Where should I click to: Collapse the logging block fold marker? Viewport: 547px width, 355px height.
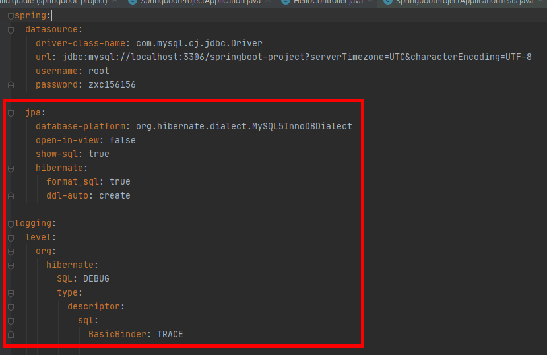[11, 224]
